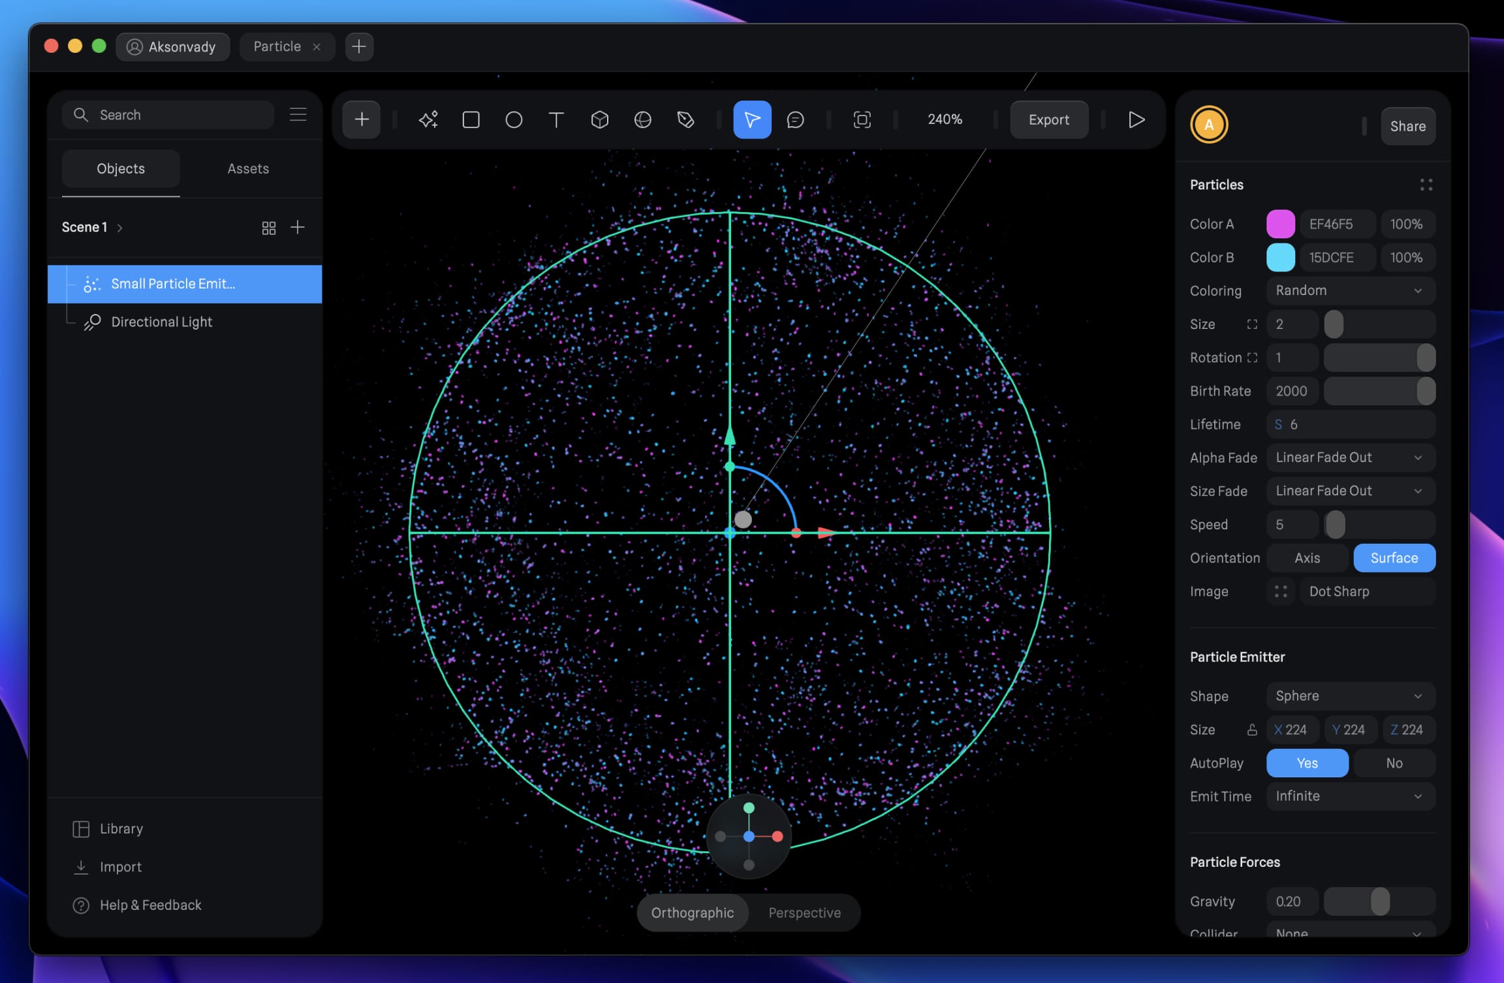Click the Export button
This screenshot has height=983, width=1504.
pyautogui.click(x=1048, y=119)
